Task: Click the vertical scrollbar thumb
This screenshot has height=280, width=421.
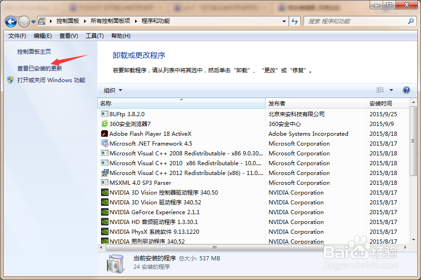Action: pos(414,141)
